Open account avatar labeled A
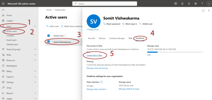 (x=209, y=4)
